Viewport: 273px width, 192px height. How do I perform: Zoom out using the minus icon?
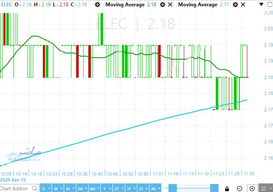240,188
